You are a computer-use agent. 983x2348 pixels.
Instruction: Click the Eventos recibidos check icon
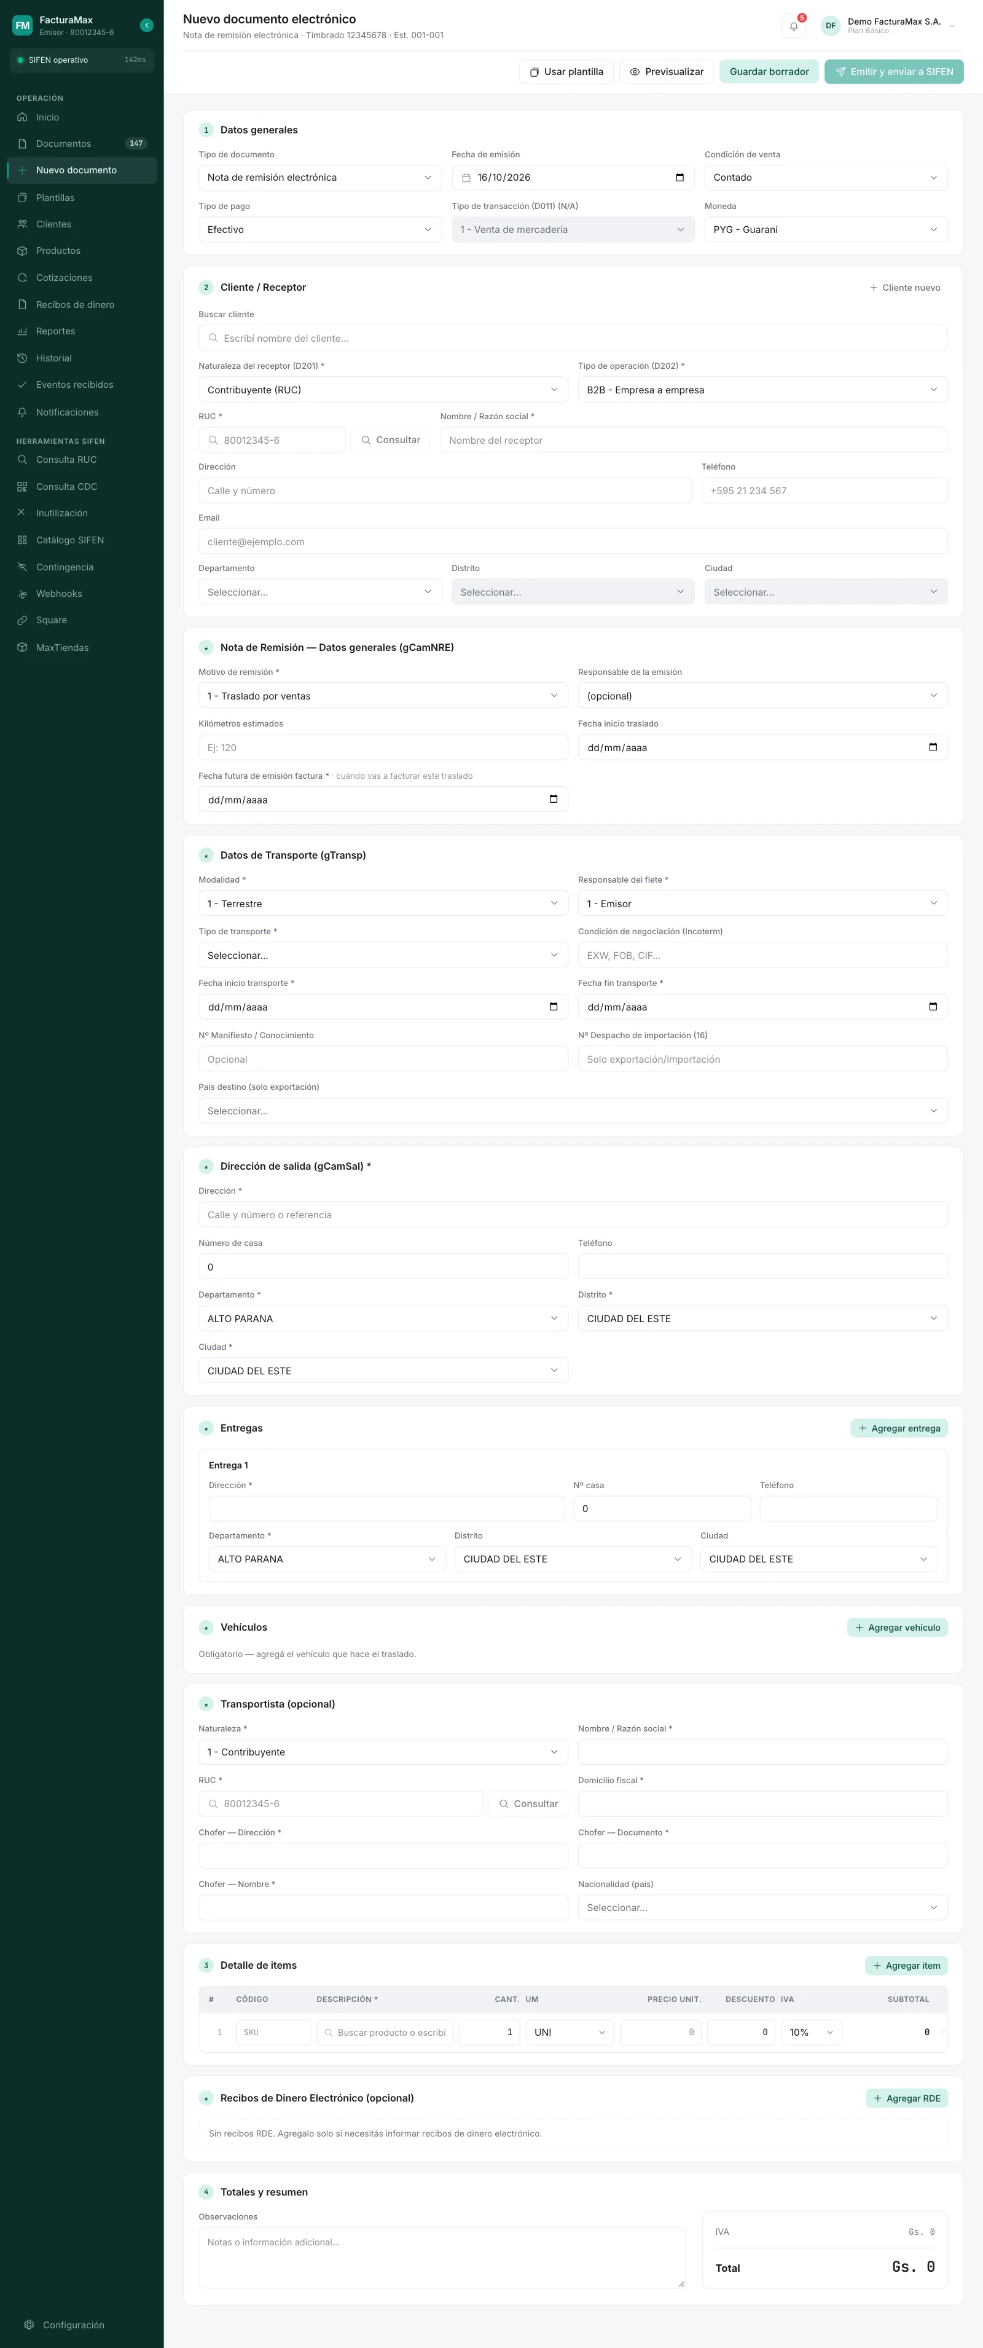[x=22, y=385]
